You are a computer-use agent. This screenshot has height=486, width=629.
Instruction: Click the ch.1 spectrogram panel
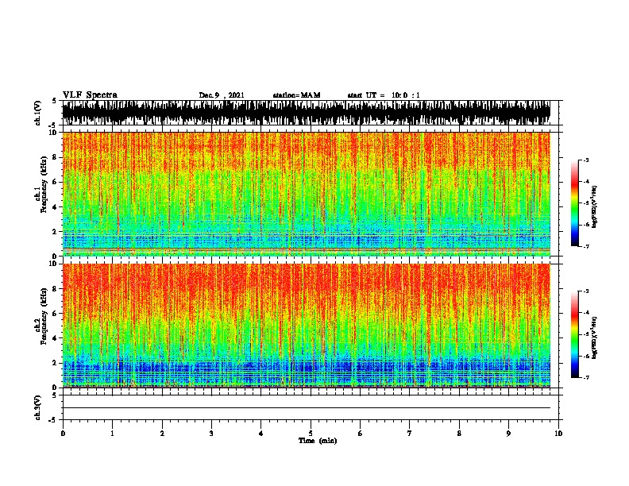(x=307, y=194)
